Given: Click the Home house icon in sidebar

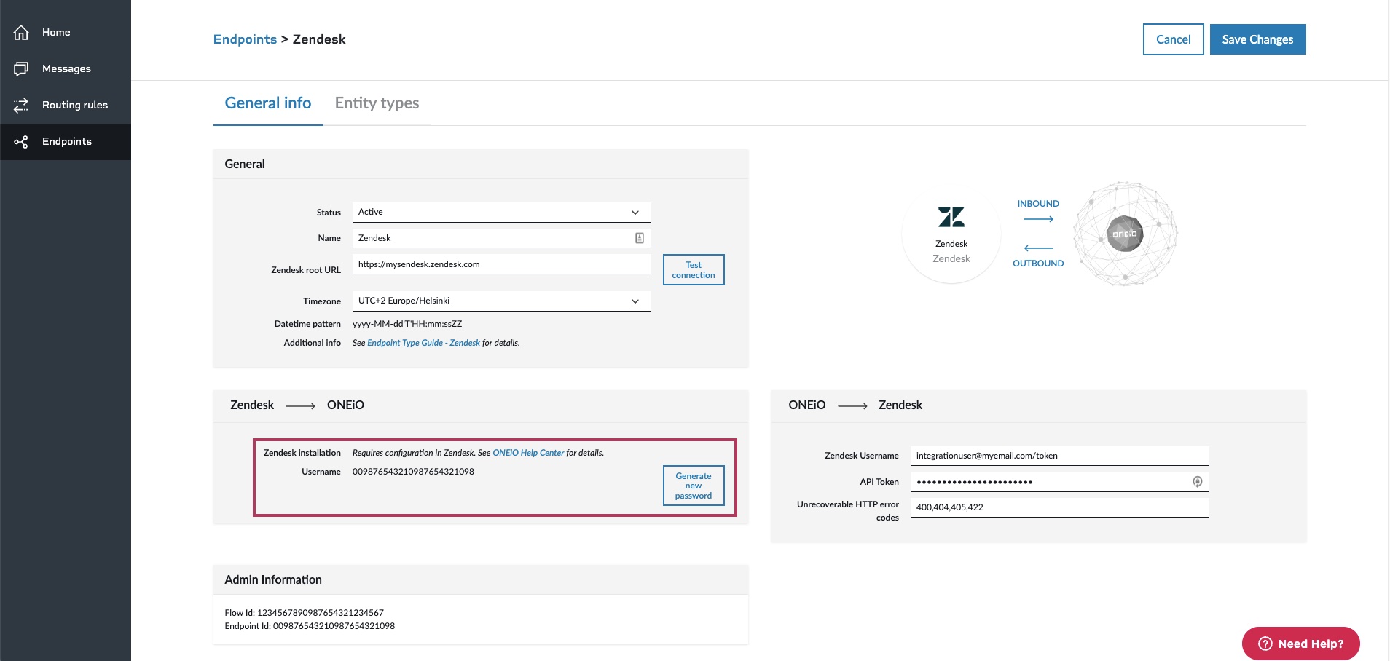Looking at the screenshot, I should [x=21, y=32].
